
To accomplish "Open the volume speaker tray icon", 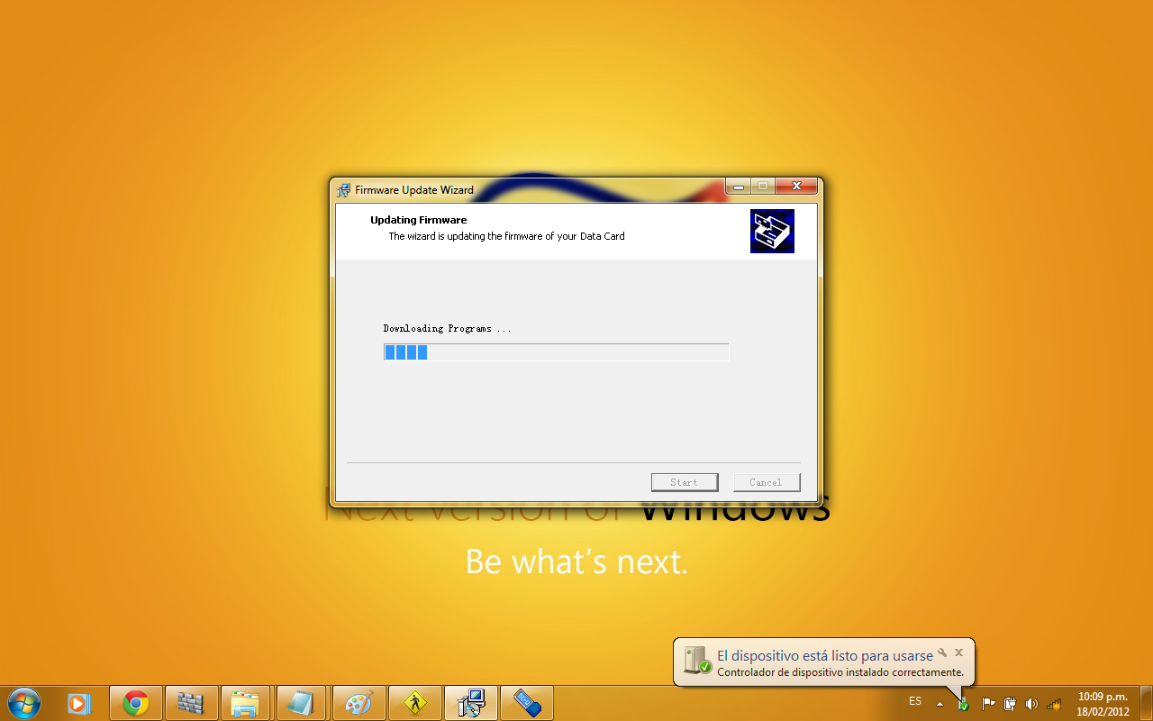I will pyautogui.click(x=1032, y=703).
